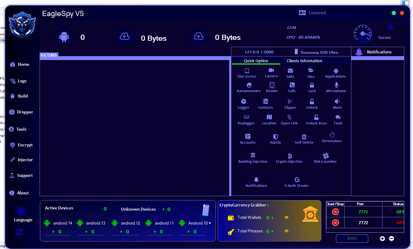Screen dimensions: 413x249
Task: Click the blue refresh arrows icon
Action: tap(20, 232)
